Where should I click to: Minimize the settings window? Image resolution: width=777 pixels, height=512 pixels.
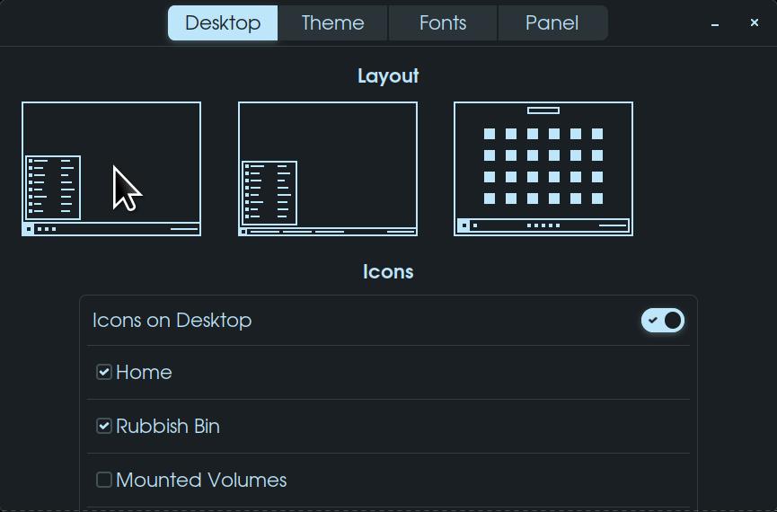715,24
